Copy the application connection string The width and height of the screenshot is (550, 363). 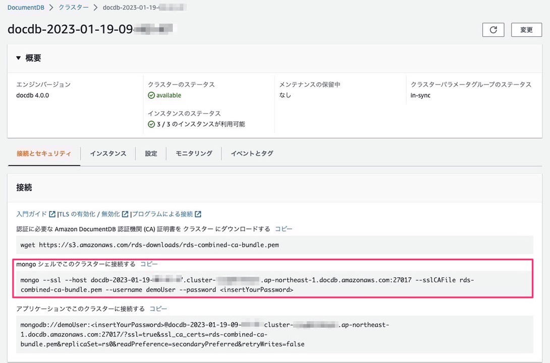pyautogui.click(x=159, y=308)
